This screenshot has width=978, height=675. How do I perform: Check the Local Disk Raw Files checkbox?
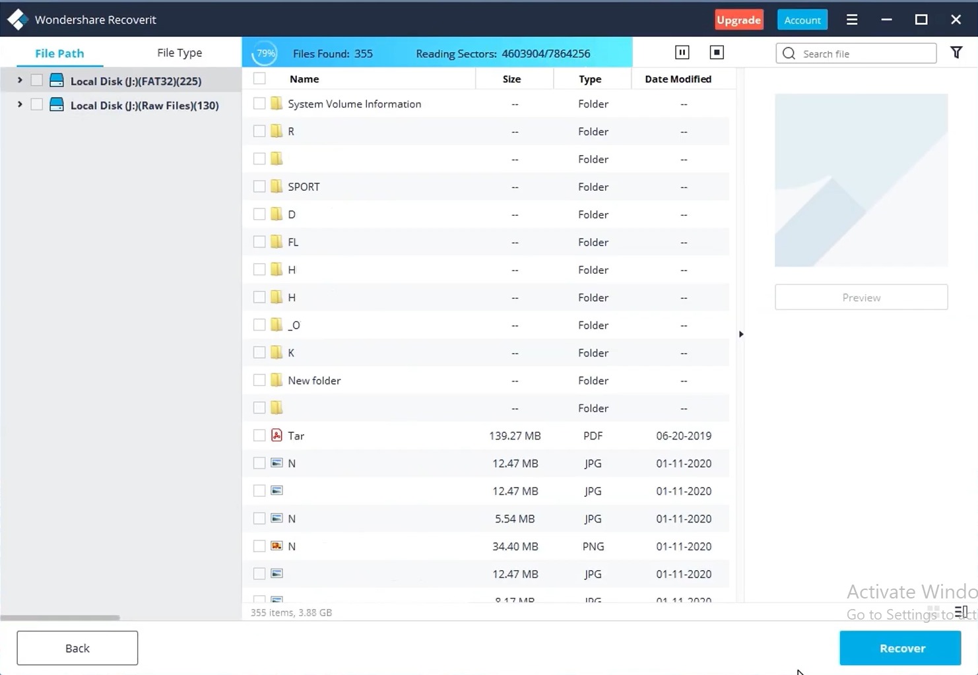[x=37, y=105]
